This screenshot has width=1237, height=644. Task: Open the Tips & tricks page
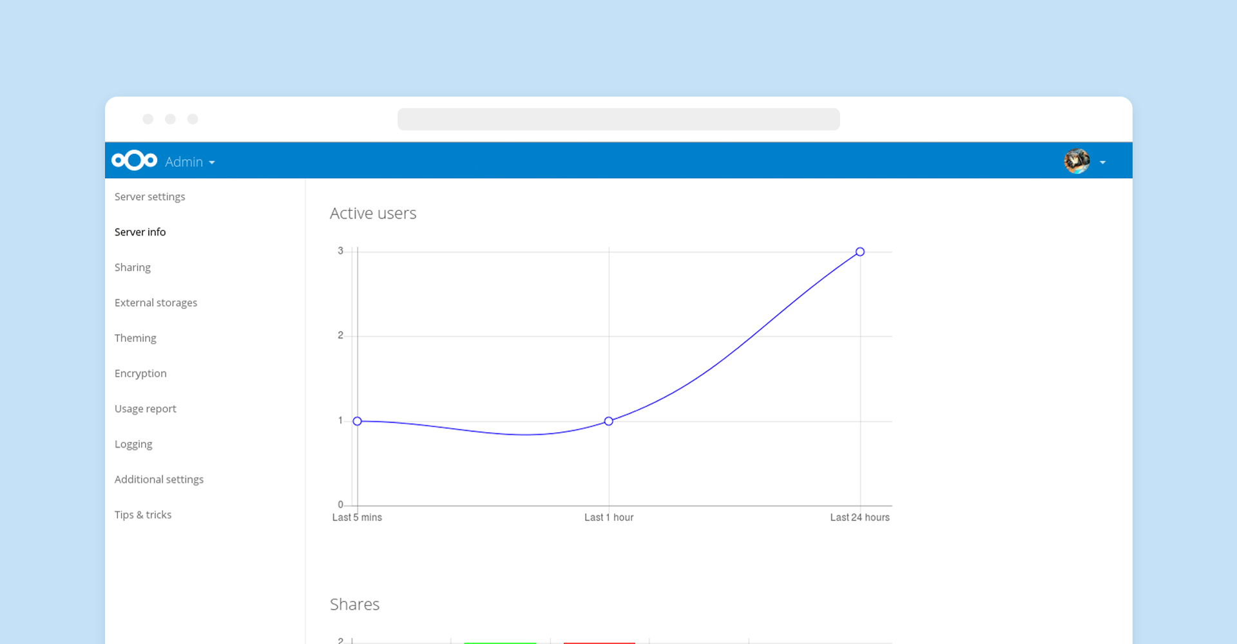[x=143, y=515]
